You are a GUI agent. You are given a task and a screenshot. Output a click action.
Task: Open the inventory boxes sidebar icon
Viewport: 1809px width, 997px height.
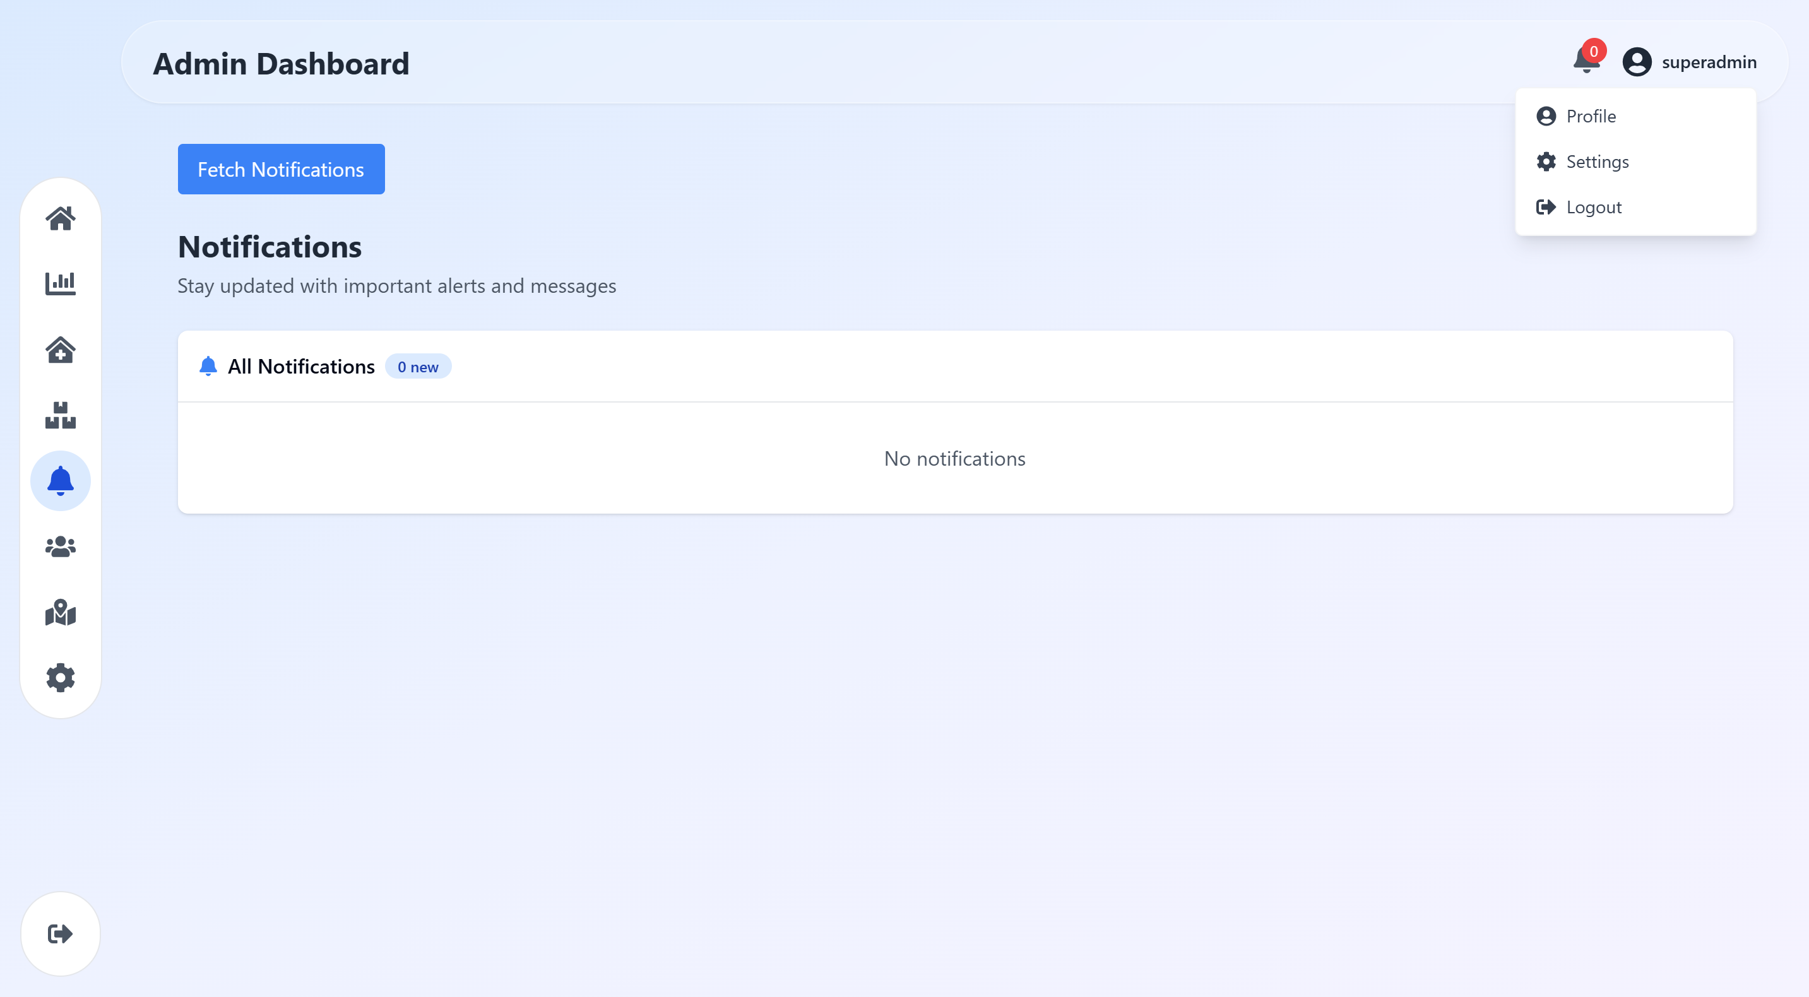tap(61, 415)
